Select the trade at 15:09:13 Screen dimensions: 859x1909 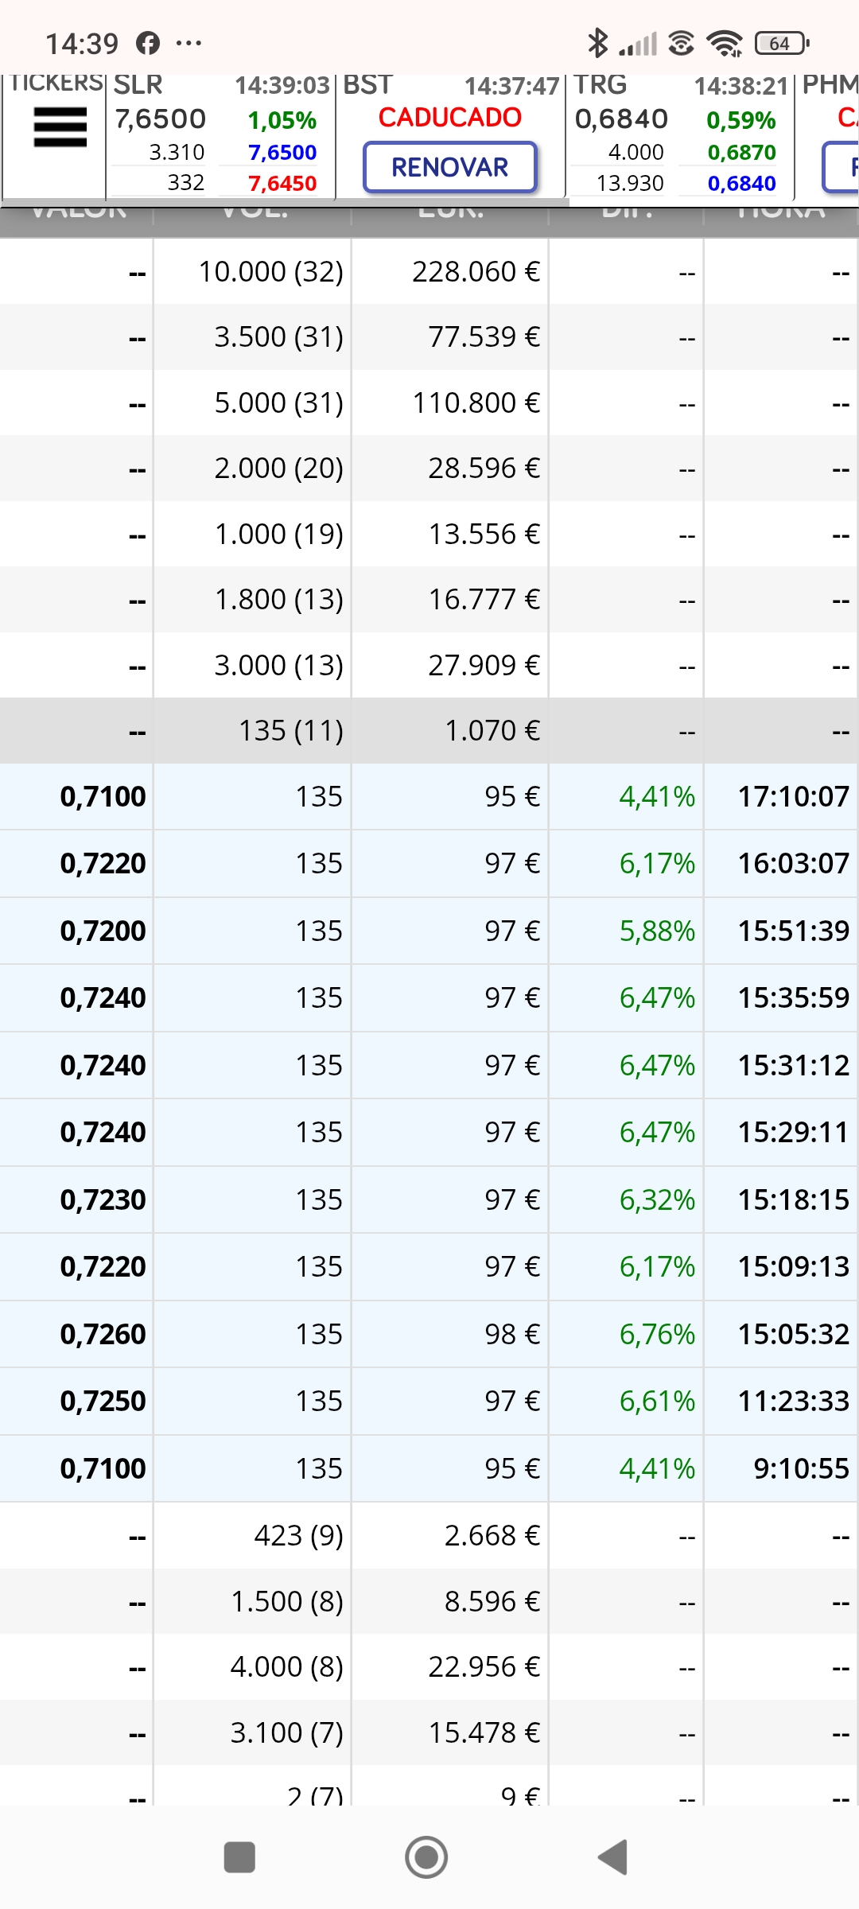click(x=429, y=1267)
